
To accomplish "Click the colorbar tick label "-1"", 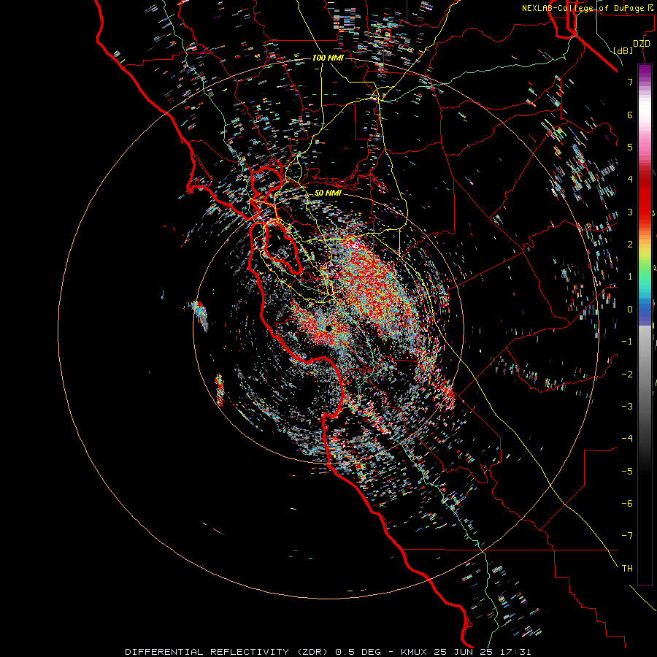I will pos(627,342).
